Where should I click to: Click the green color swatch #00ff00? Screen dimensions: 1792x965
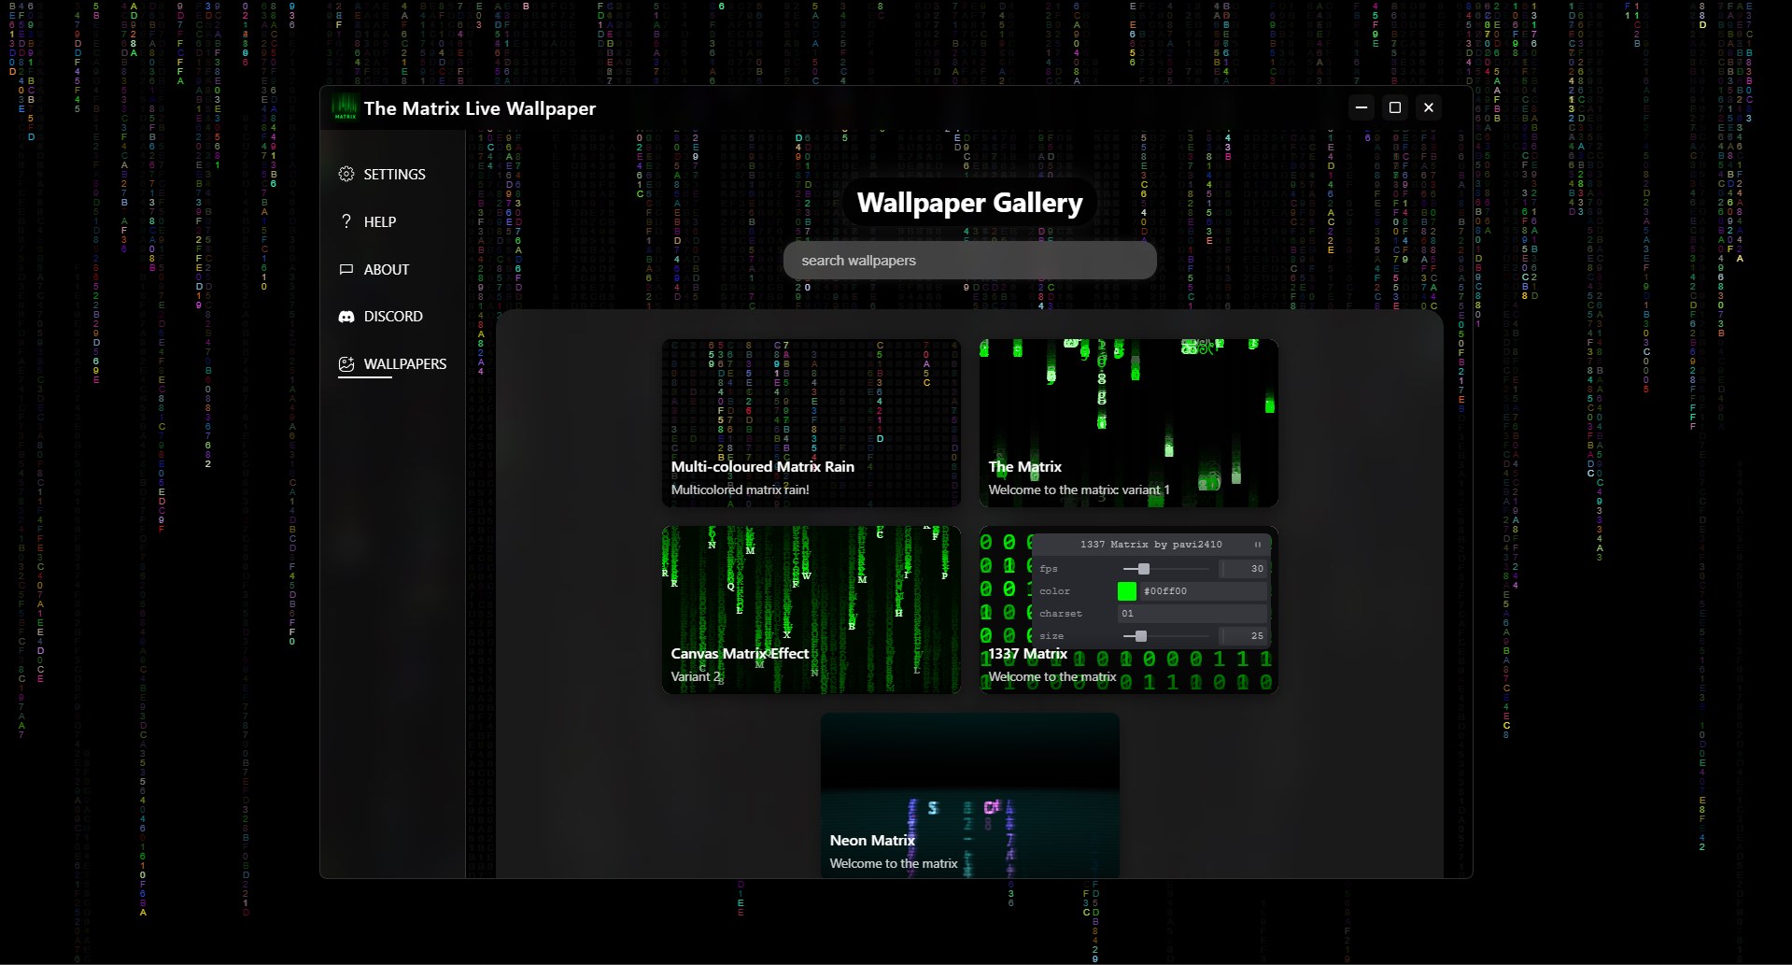click(1127, 590)
